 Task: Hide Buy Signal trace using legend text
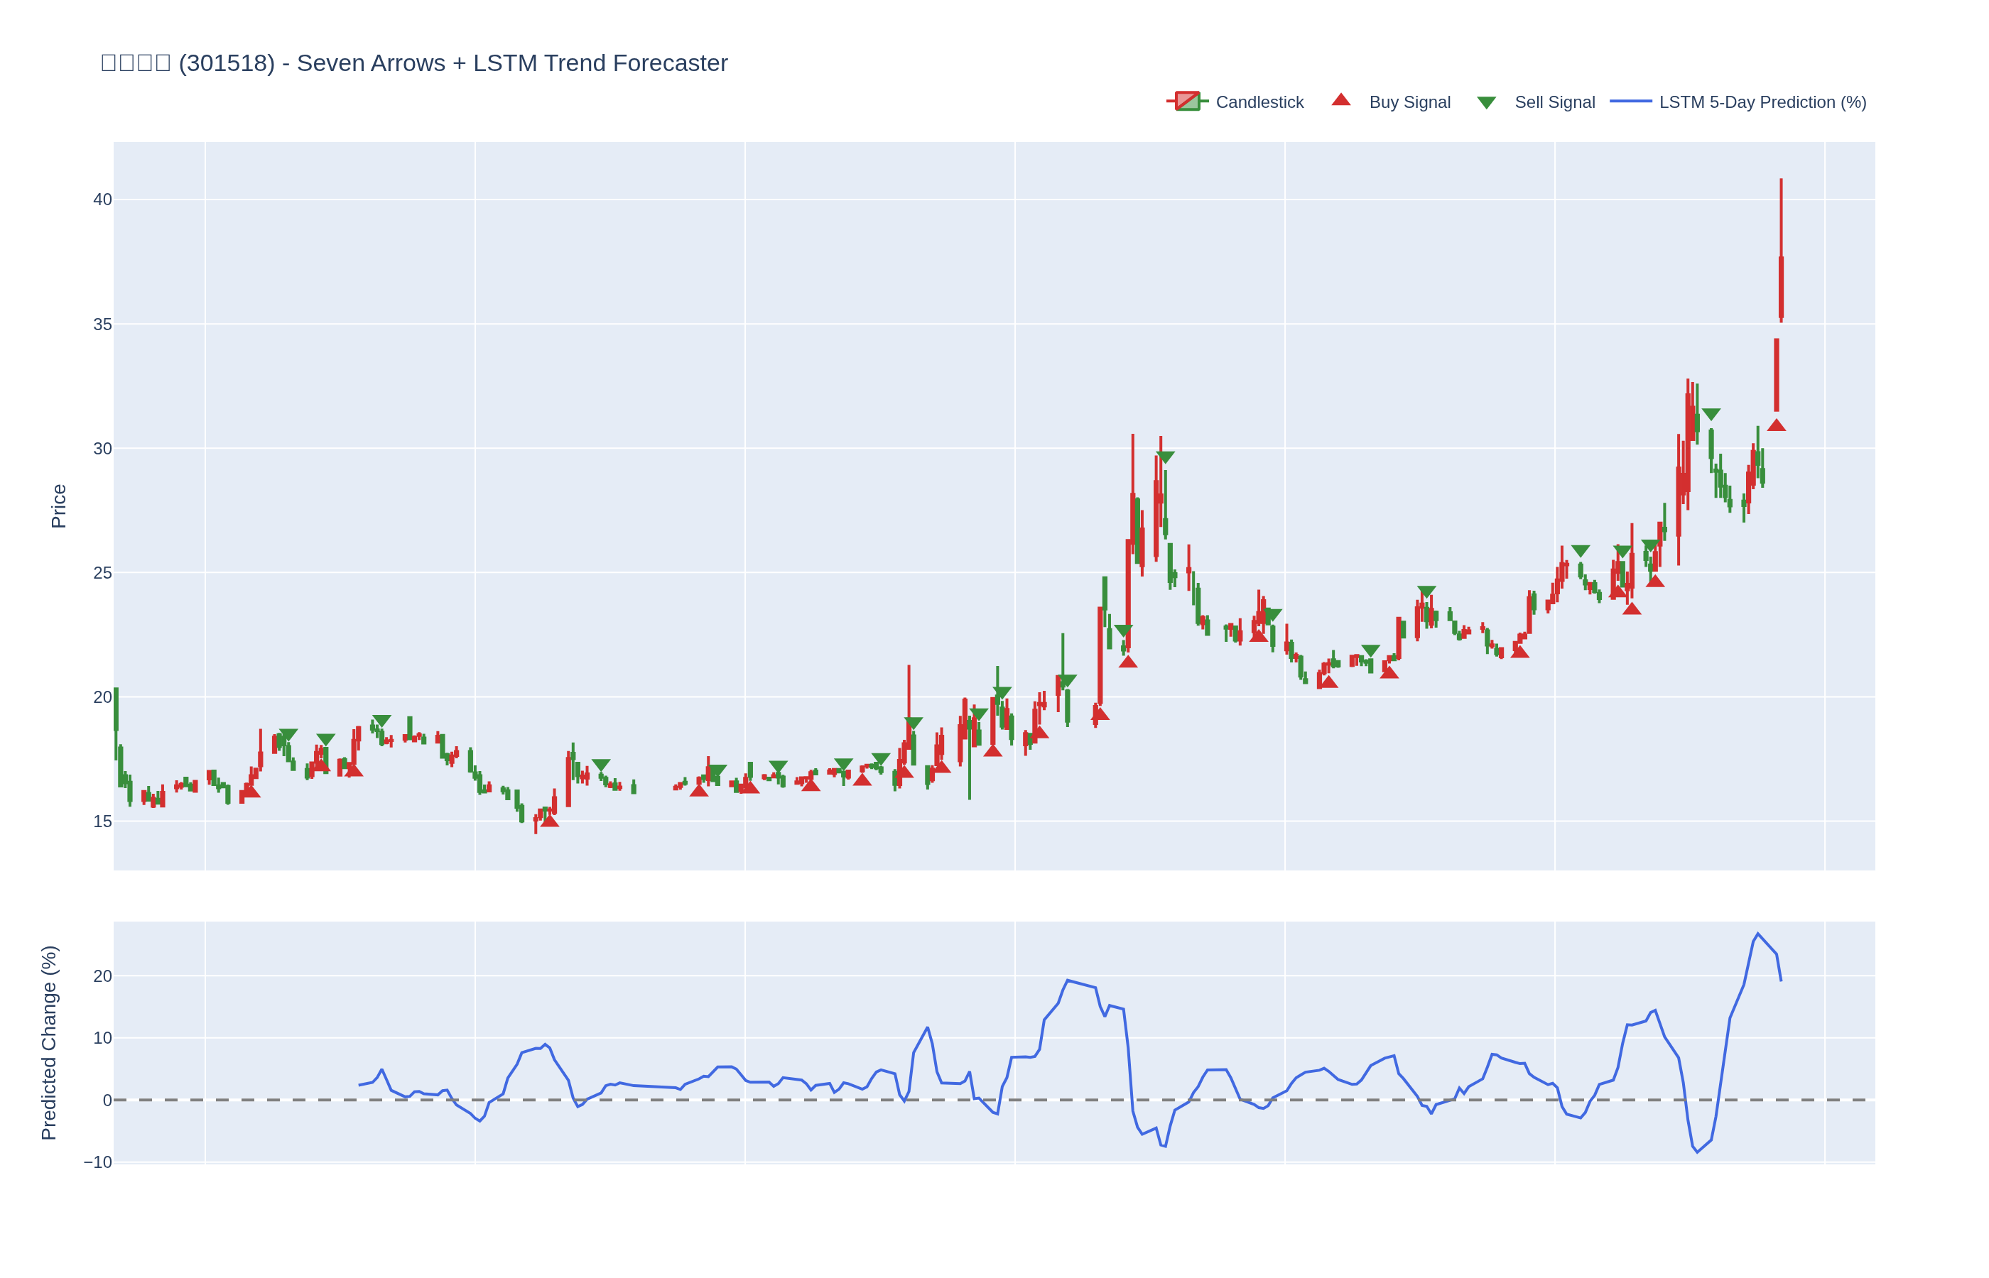click(1409, 102)
